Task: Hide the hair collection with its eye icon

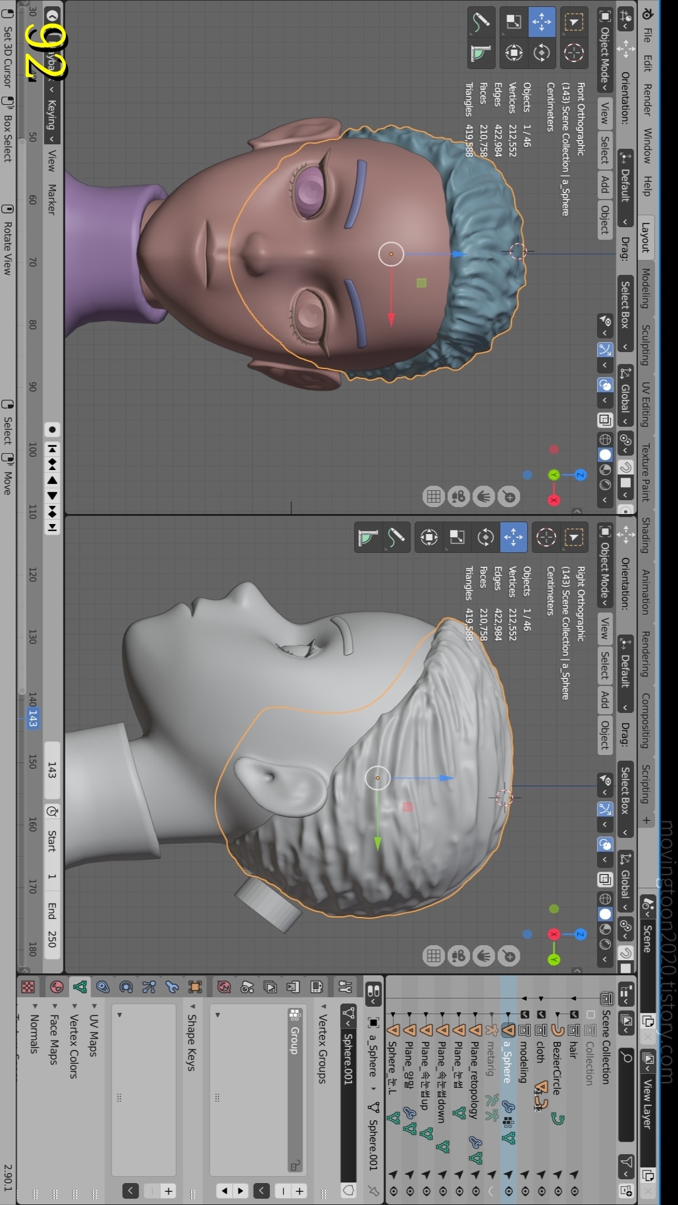Action: pyautogui.click(x=574, y=1191)
